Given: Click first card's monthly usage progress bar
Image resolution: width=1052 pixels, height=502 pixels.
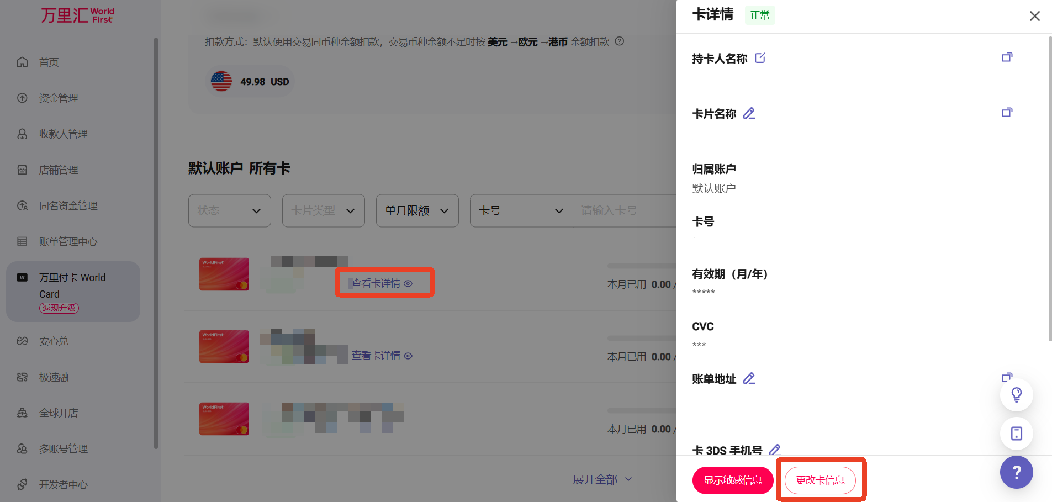Looking at the screenshot, I should [642, 266].
